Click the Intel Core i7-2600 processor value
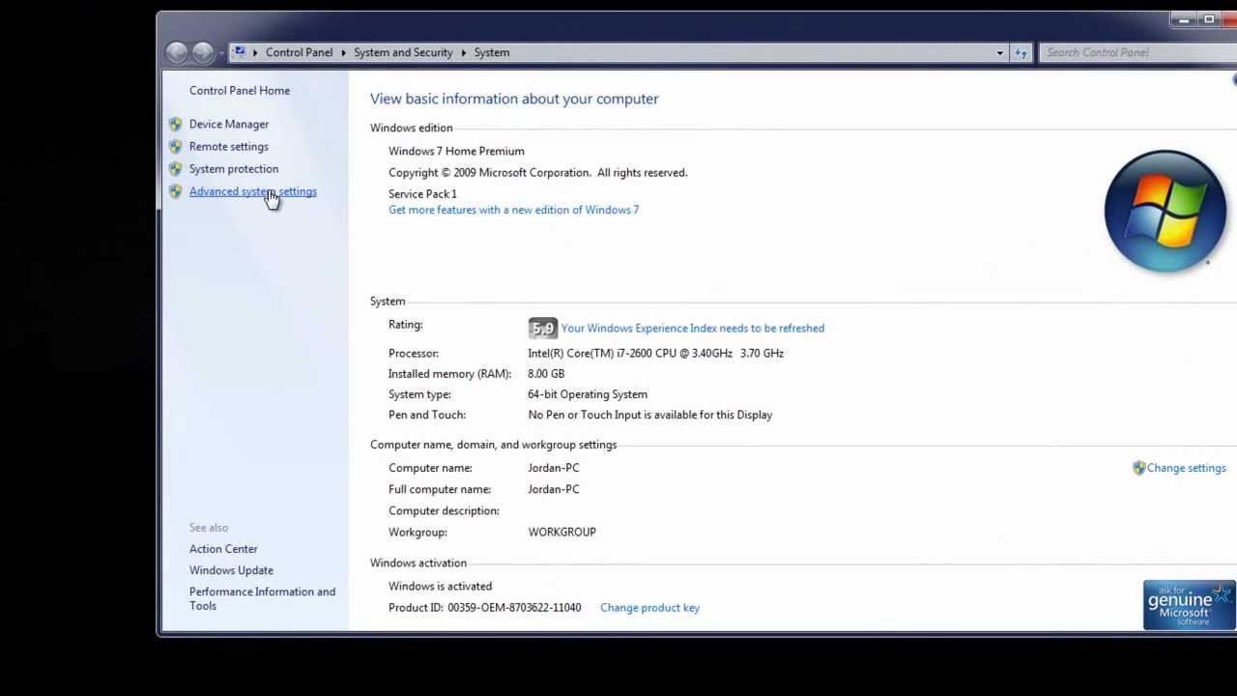This screenshot has height=696, width=1237. tap(655, 354)
